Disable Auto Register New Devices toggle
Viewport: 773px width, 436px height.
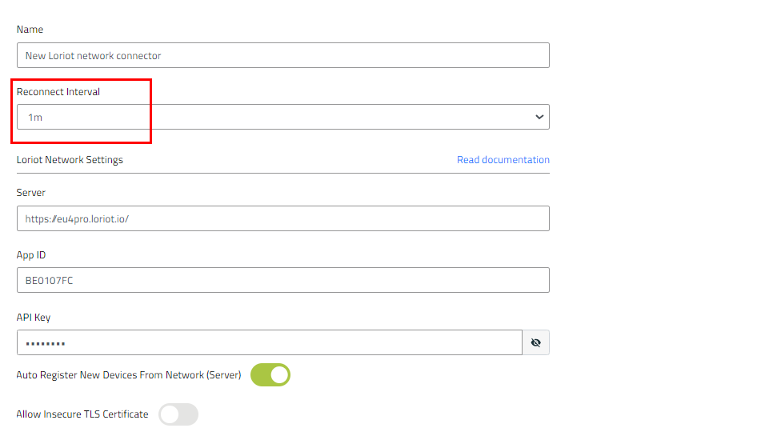tap(270, 374)
